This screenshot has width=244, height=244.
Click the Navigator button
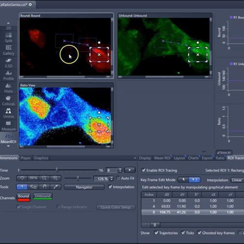point(84,187)
